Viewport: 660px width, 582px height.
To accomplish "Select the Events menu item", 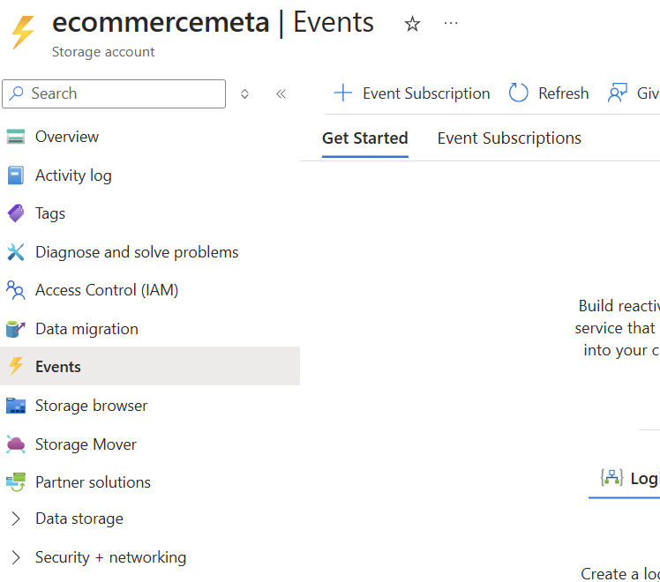I will pos(150,366).
